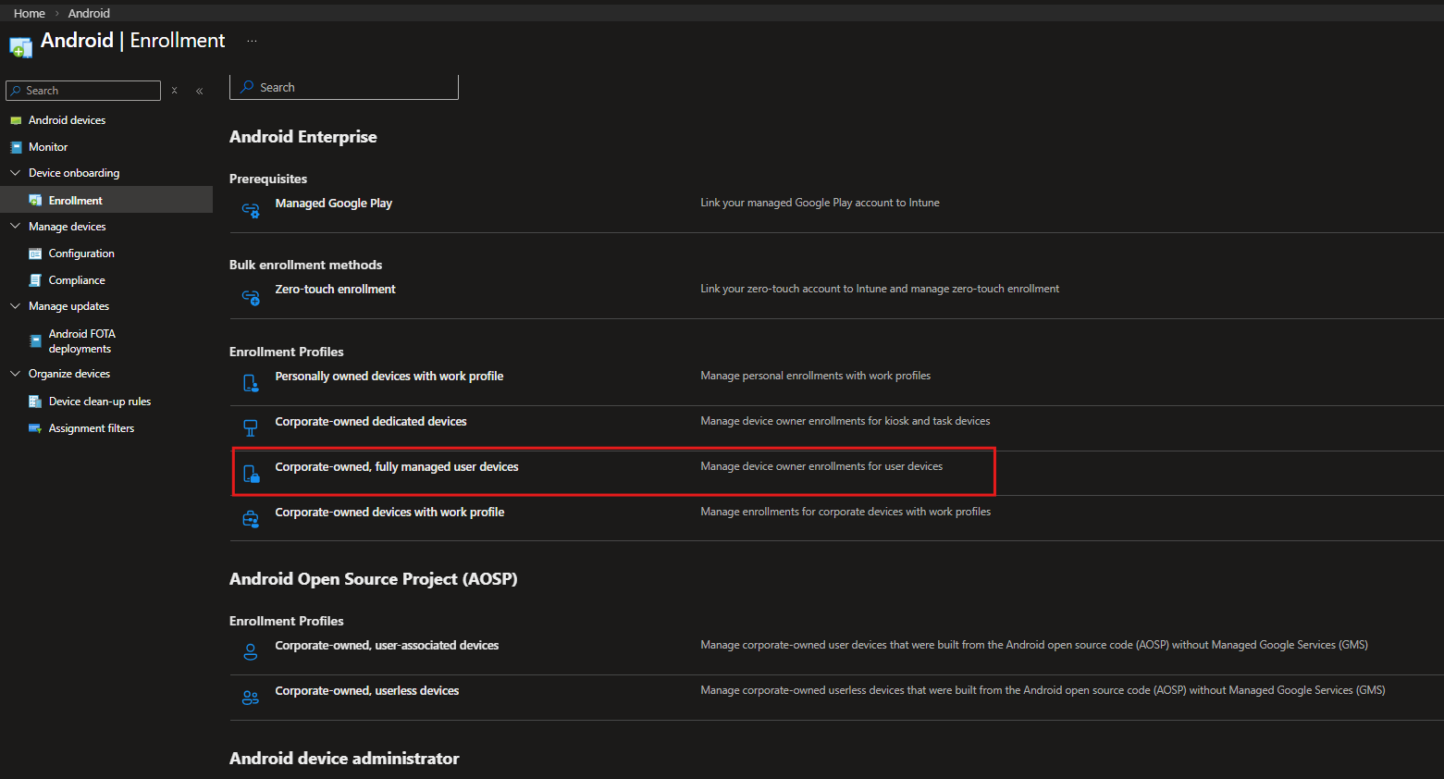Screen dimensions: 1444x779
Task: Click the Android Open Source Project (AOSP) heading
Action: (374, 579)
